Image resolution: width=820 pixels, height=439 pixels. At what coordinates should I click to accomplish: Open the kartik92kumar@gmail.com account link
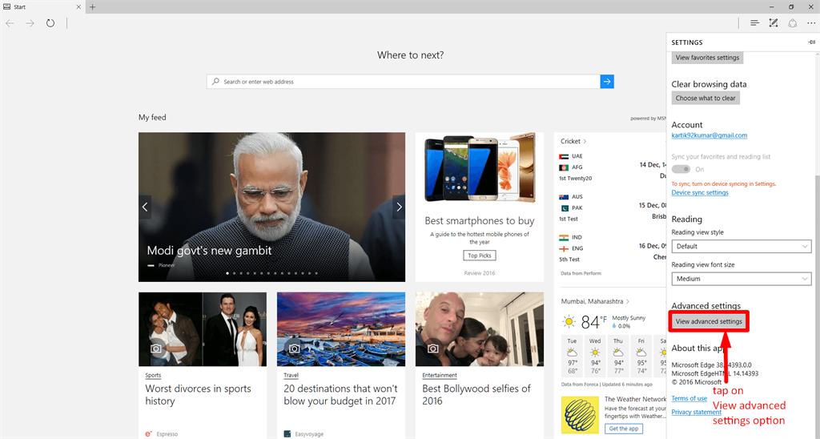[x=709, y=135]
